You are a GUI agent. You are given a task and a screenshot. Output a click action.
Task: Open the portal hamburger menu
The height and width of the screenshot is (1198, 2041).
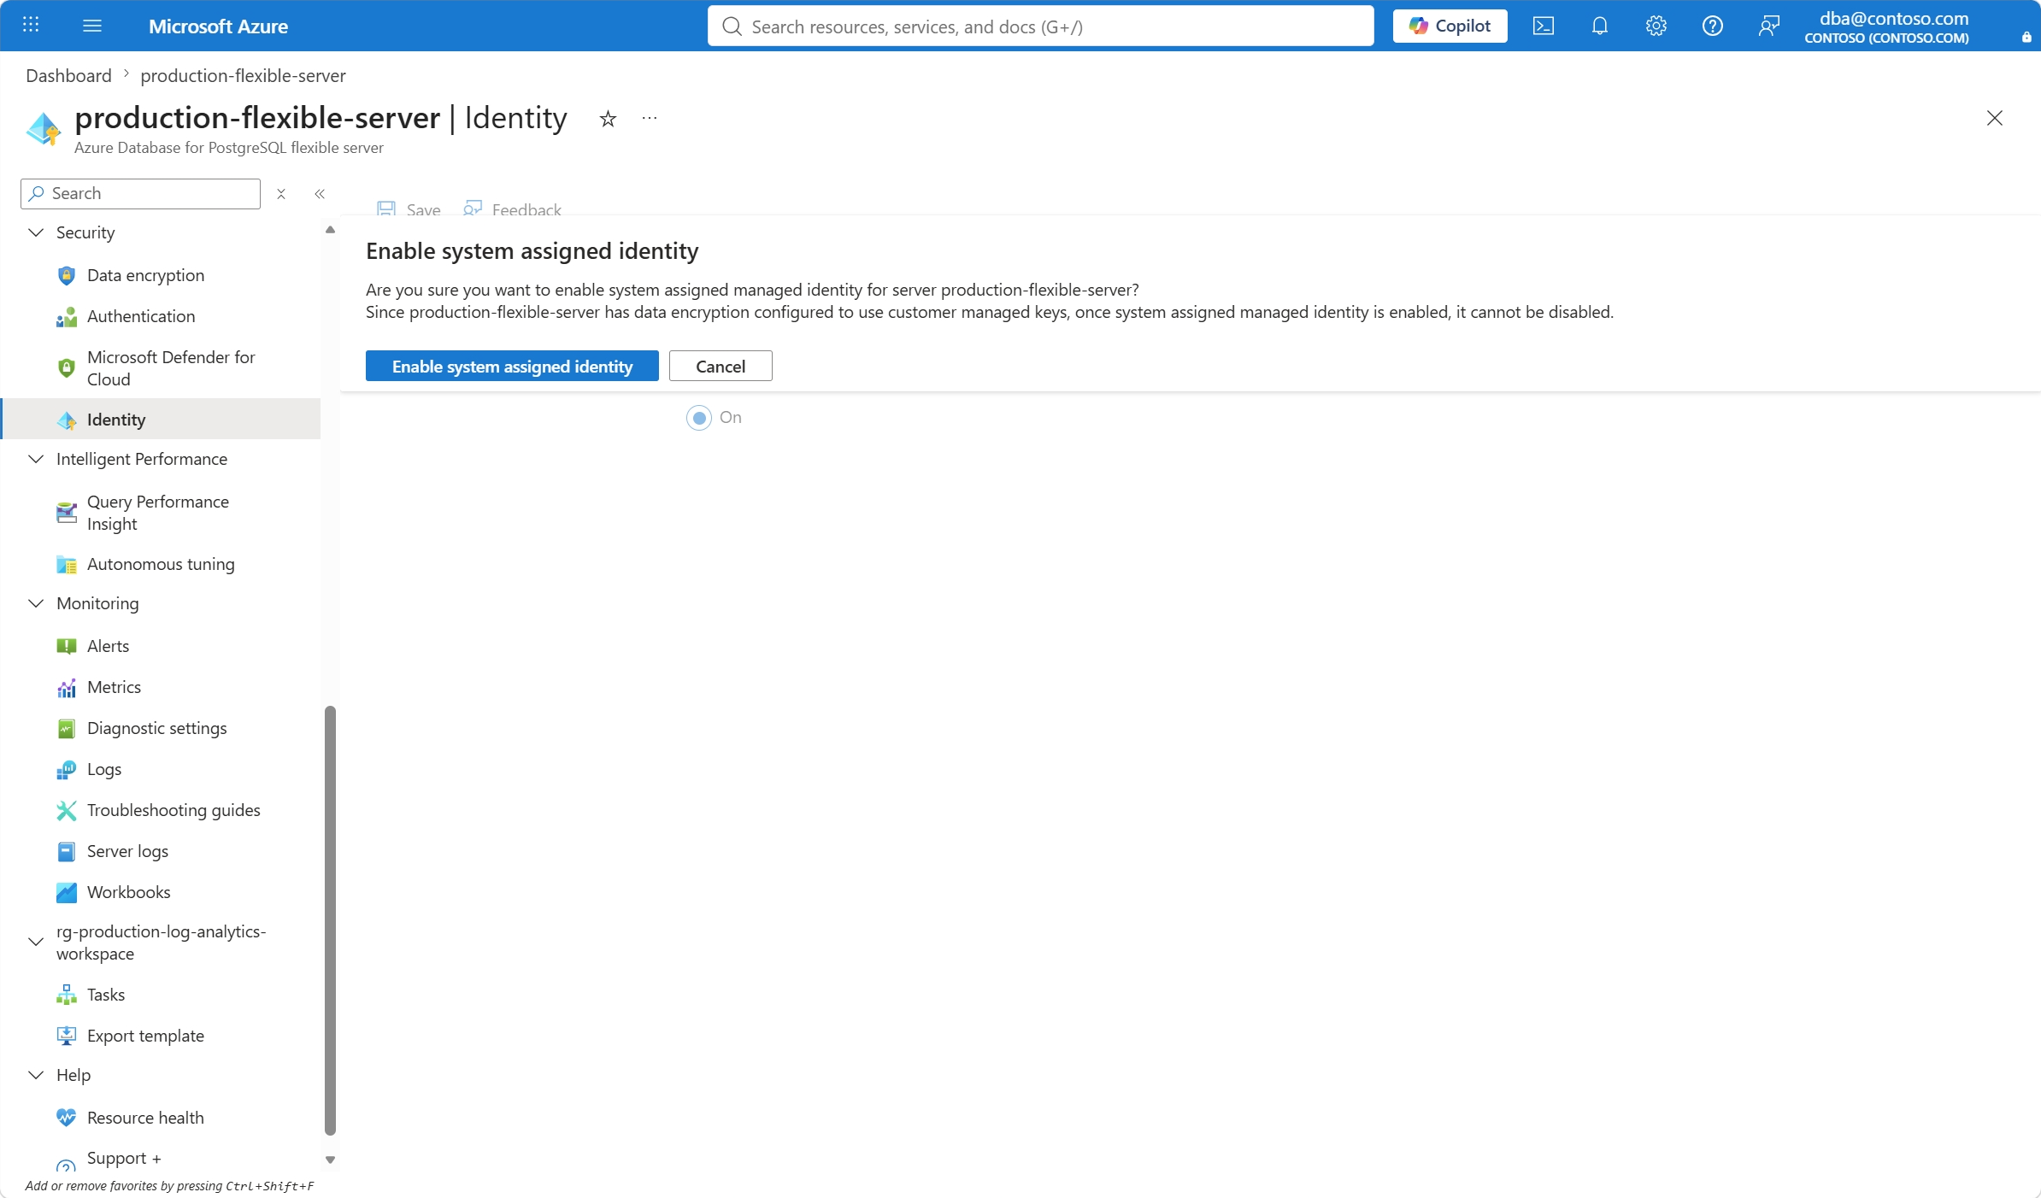[x=92, y=26]
